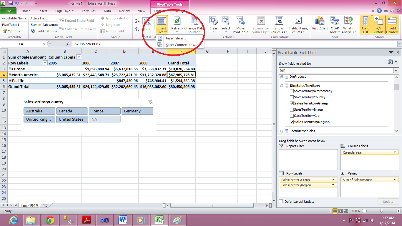Toggle the +/- Buttons display
Viewport: 402px width, 226px height.
tap(378, 25)
